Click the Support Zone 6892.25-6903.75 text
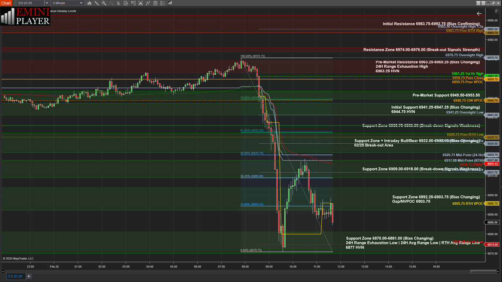 click(x=436, y=197)
